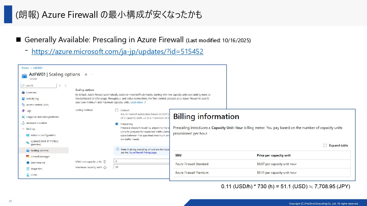Select the Prescaling radio button
The image size is (367, 206).
(117, 124)
